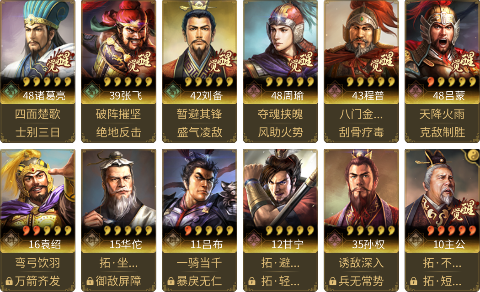The image size is (480, 292).
Task: Select the 四面楚歌 skill of 诸葛亮
Action: pos(37,114)
